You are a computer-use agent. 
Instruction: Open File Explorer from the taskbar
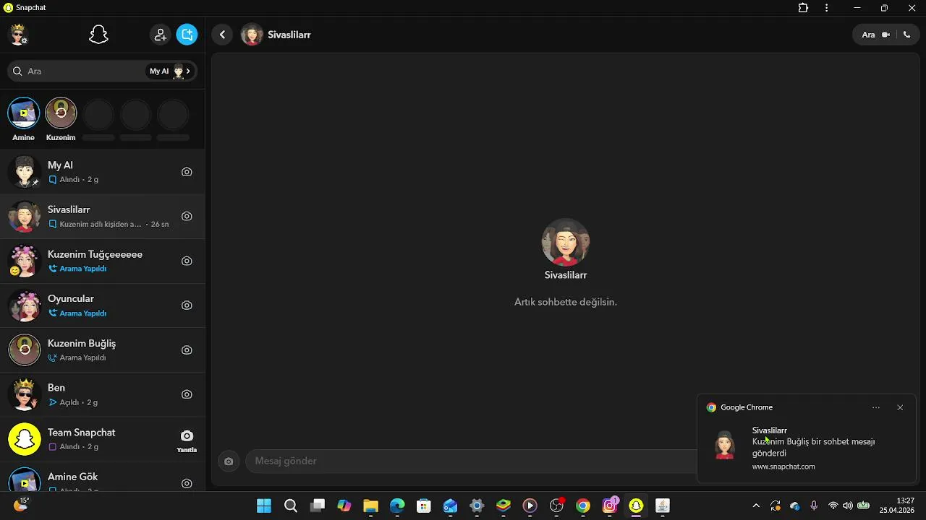point(370,506)
